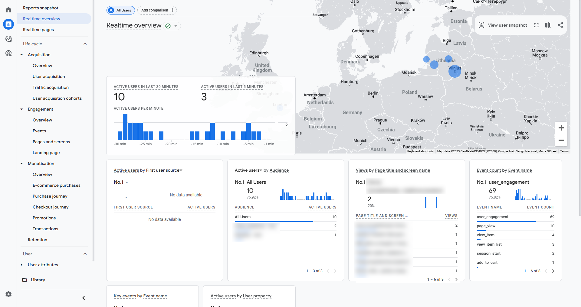Click the compare/edit comparisons icon
Image resolution: width=581 pixels, height=307 pixels.
[x=548, y=25]
